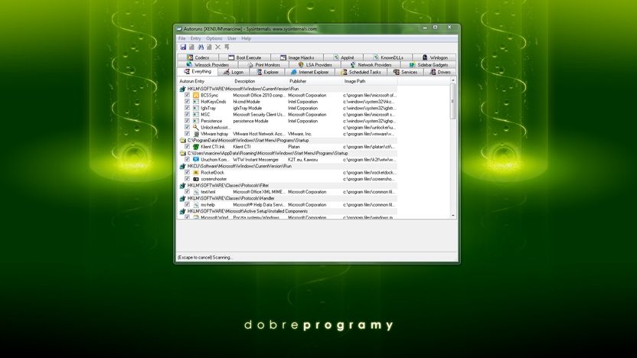Switch to the Image Hijacks tab
Screen dimensions: 637x358
pyautogui.click(x=297, y=57)
